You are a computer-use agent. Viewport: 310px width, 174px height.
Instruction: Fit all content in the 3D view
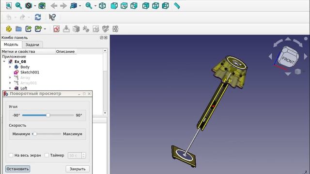click(9, 5)
